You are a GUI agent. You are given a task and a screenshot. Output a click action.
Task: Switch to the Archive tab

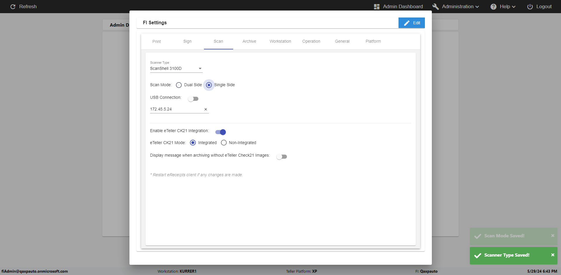tap(249, 41)
